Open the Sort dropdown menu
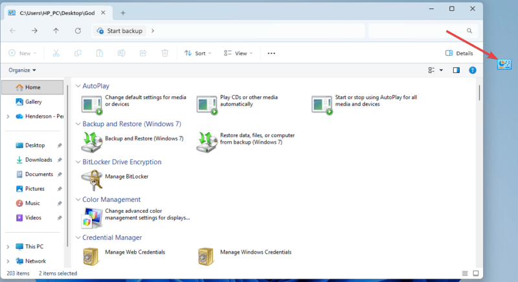The image size is (518, 282). coord(198,53)
